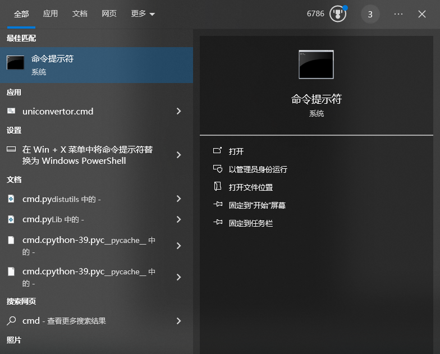This screenshot has height=354, width=440.
Task: Click the magnifier icon beside cmd web search
Action: click(11, 321)
